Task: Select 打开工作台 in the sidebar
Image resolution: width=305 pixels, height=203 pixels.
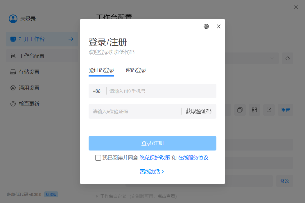Action: point(42,39)
